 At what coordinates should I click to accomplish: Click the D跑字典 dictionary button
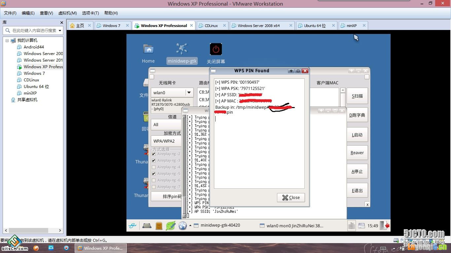coord(357,115)
